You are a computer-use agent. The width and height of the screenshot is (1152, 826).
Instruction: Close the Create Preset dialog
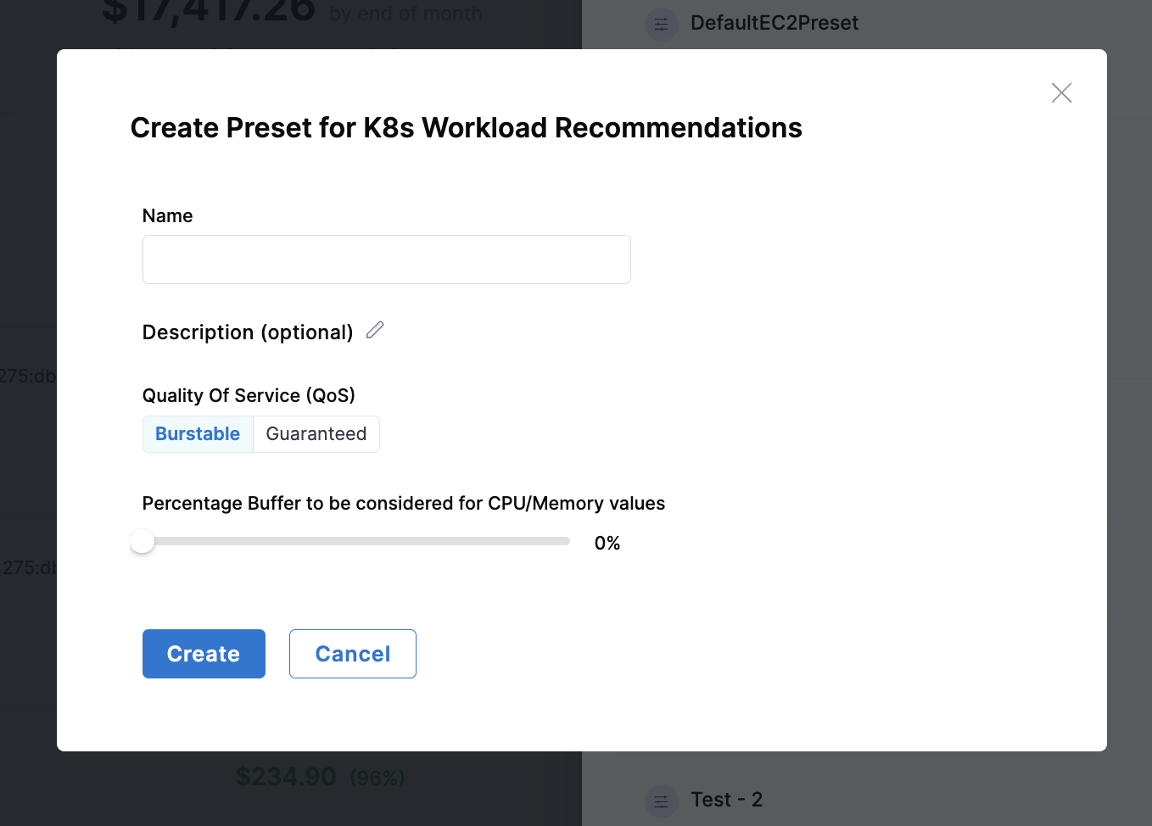[x=1061, y=92]
